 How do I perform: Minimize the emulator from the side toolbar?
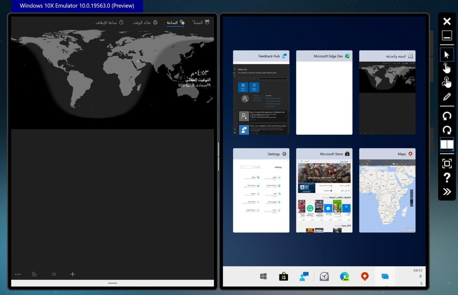click(x=447, y=35)
